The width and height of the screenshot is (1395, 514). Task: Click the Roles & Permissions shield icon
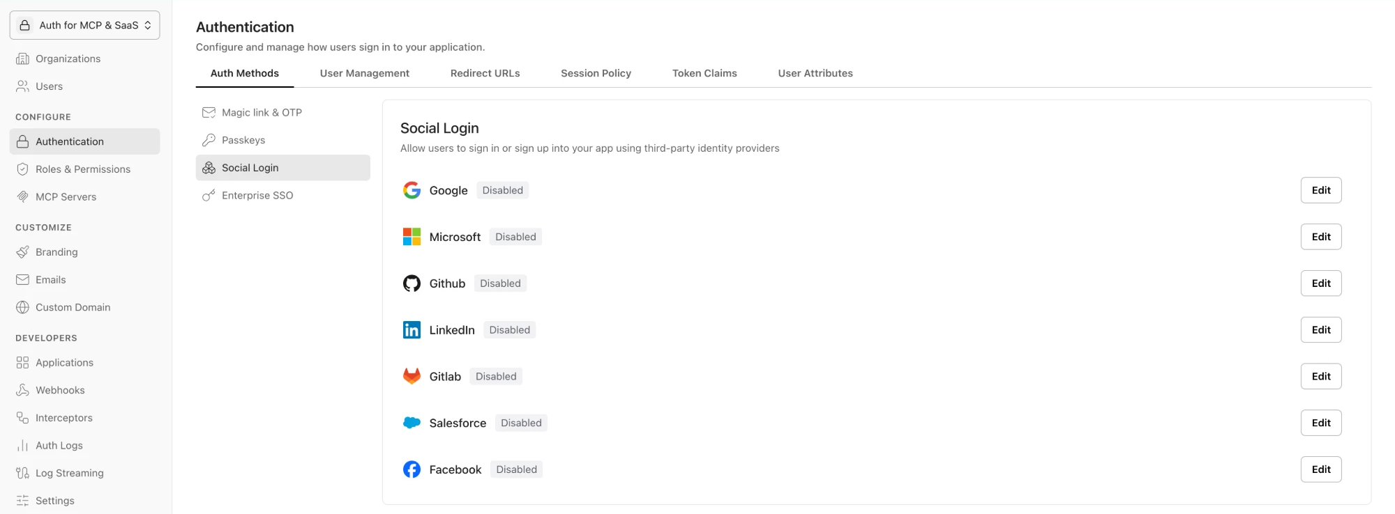(x=22, y=169)
